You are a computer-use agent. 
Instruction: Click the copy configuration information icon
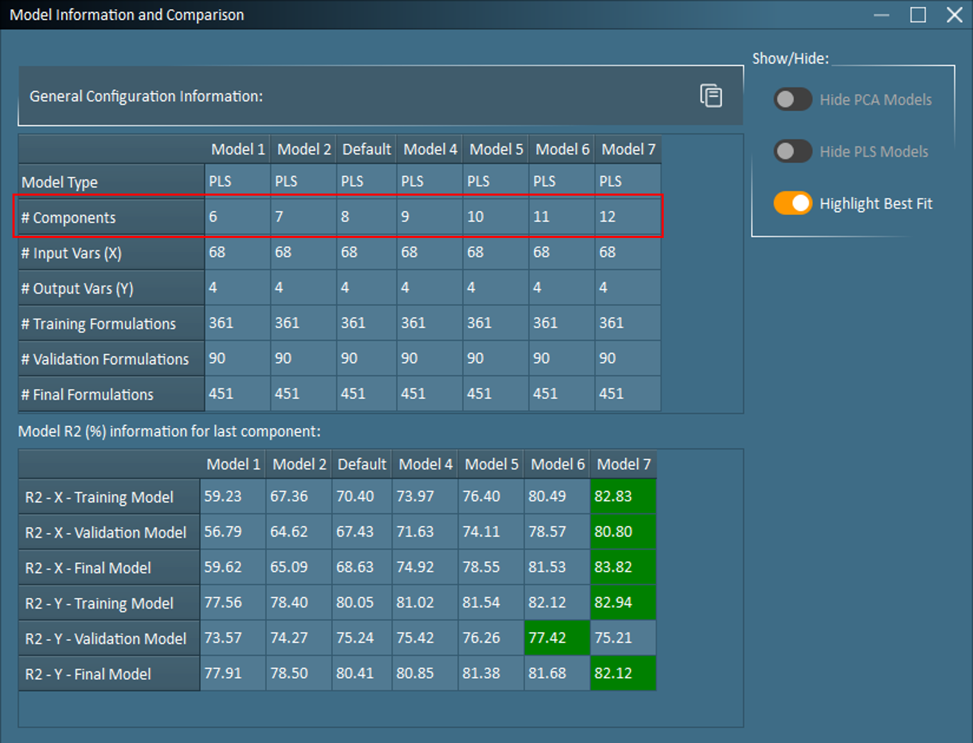pos(711,96)
